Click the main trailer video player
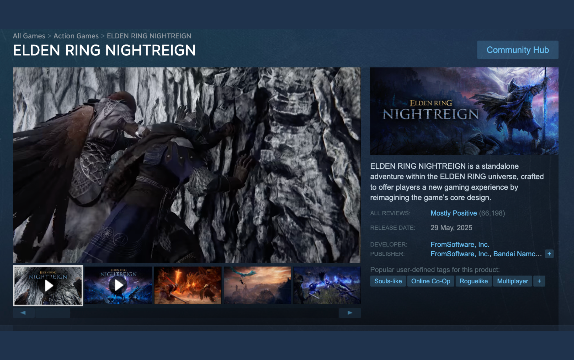 tap(187, 165)
